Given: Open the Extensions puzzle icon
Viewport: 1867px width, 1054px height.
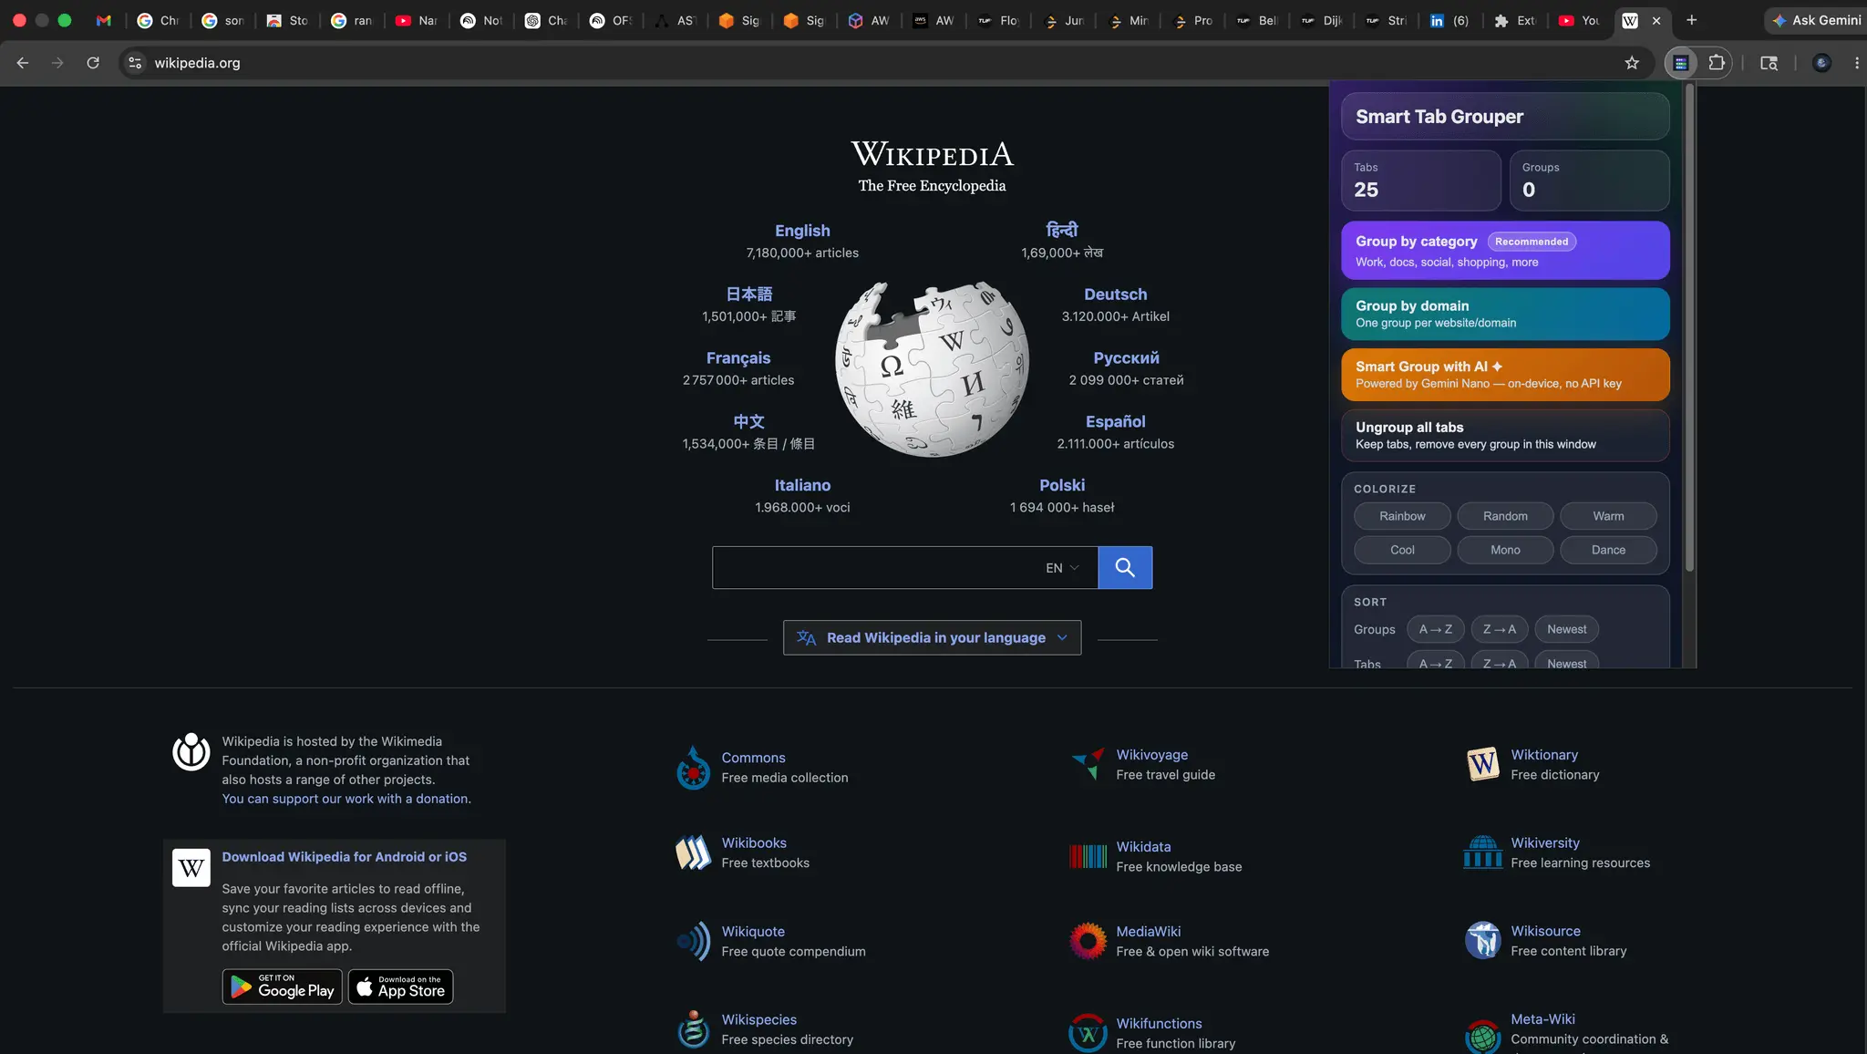Looking at the screenshot, I should pos(1717,63).
